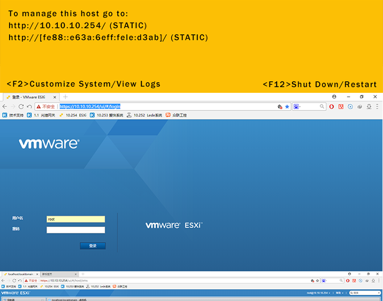The image size is (383, 301).
Task: Open 众联工控 bookmark in lower browser
Action: click(120, 287)
